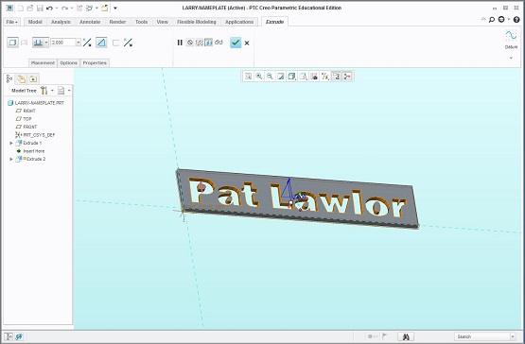Screen dimensions: 525x344
Task: Pause the Extrude tool
Action: (180, 43)
